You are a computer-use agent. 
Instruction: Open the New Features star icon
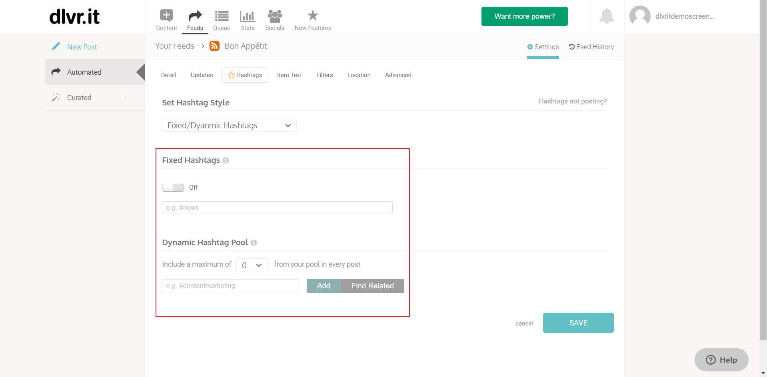(313, 16)
